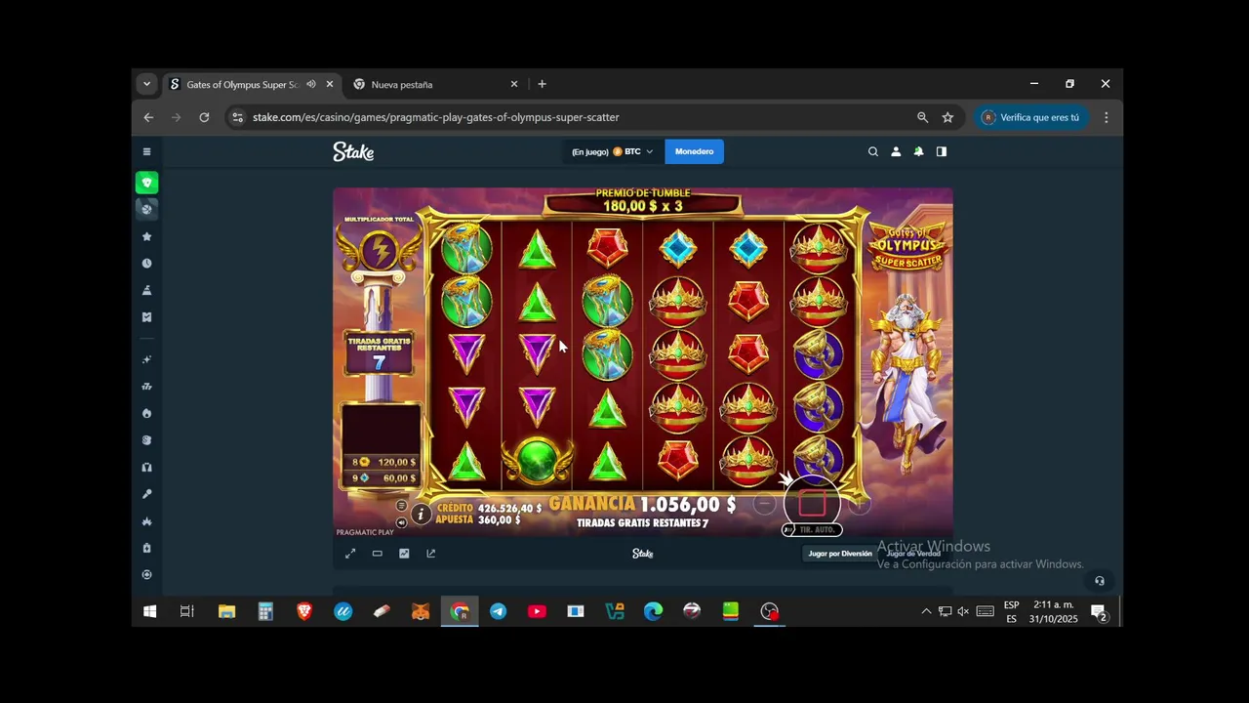Select Jugar de Verdad mode
The width and height of the screenshot is (1249, 703).
coord(913,554)
